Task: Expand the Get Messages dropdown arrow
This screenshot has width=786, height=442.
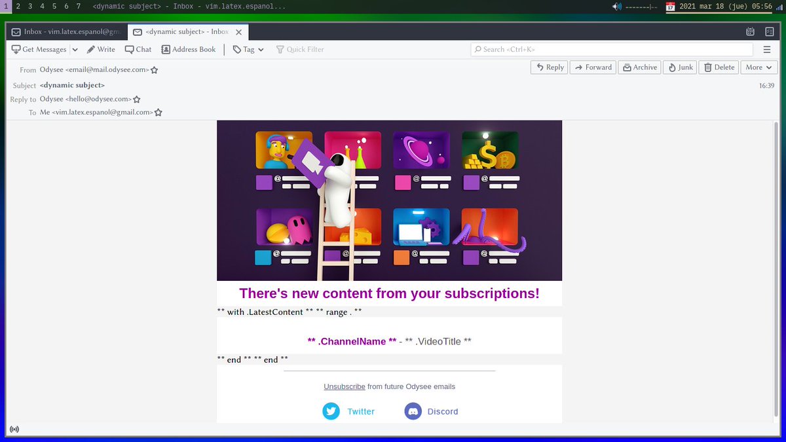Action: point(75,49)
